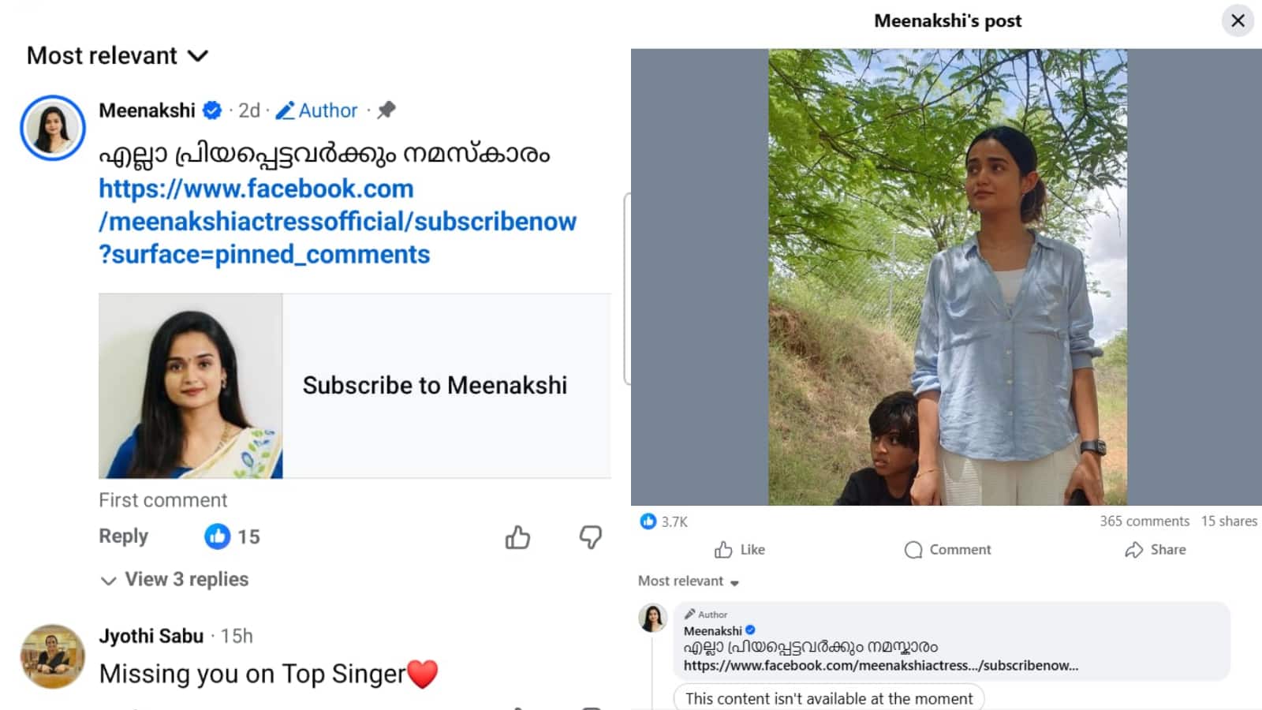The width and height of the screenshot is (1262, 710).
Task: Click the Comment button under the post
Action: pos(947,550)
